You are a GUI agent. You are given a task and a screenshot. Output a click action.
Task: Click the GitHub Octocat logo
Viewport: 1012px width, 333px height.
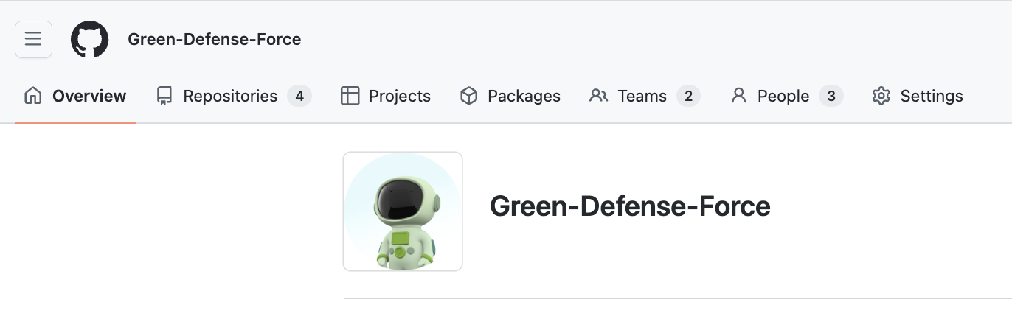(90, 39)
